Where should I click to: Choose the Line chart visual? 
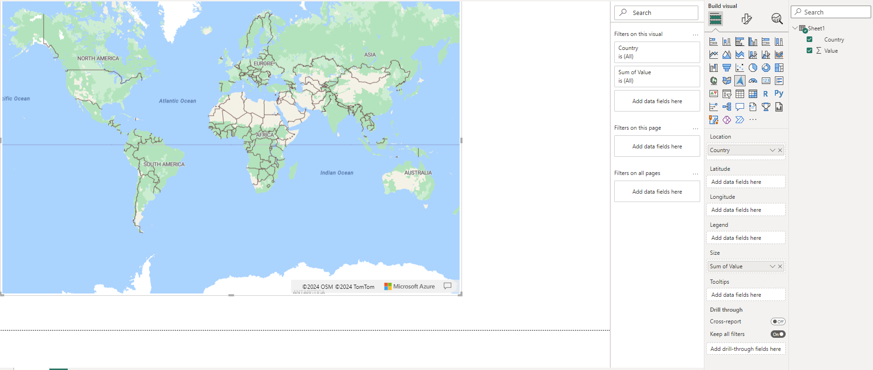tap(713, 55)
